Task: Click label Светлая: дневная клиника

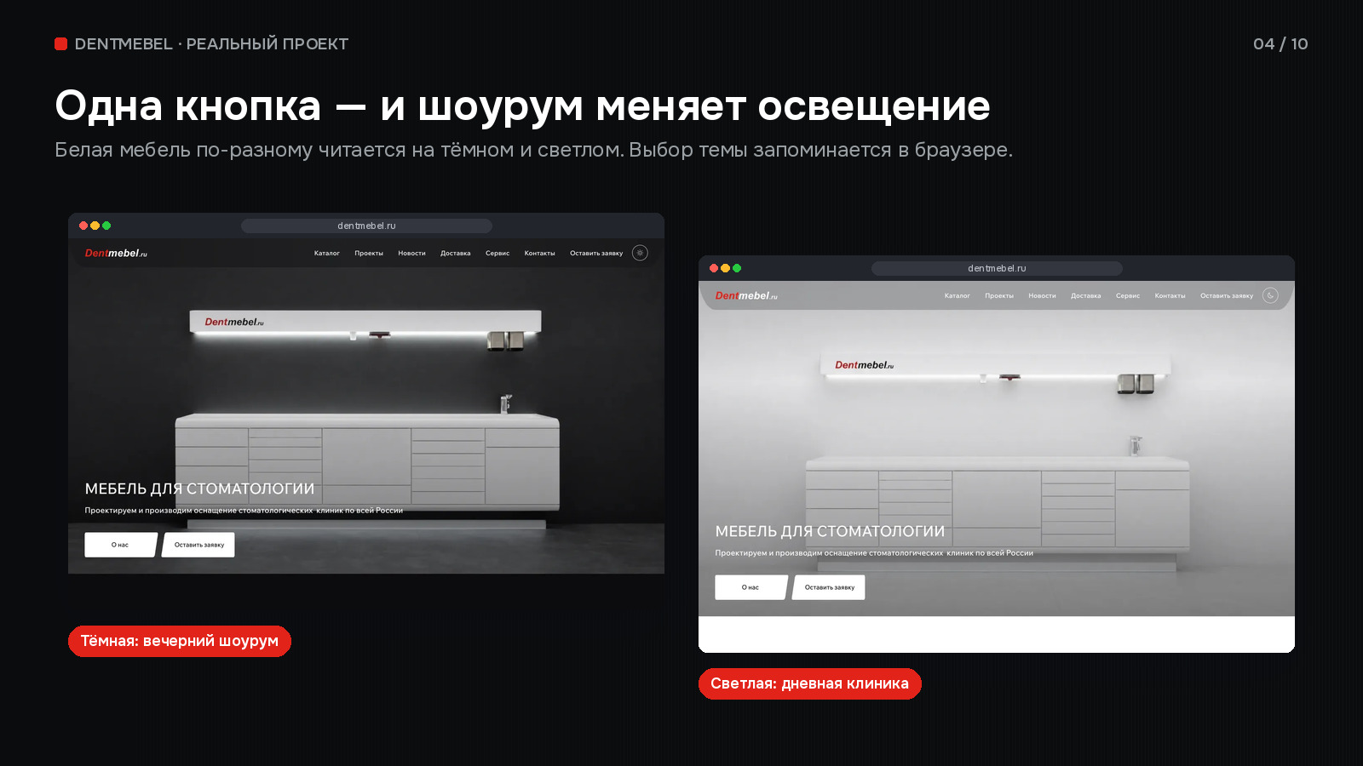Action: click(810, 683)
